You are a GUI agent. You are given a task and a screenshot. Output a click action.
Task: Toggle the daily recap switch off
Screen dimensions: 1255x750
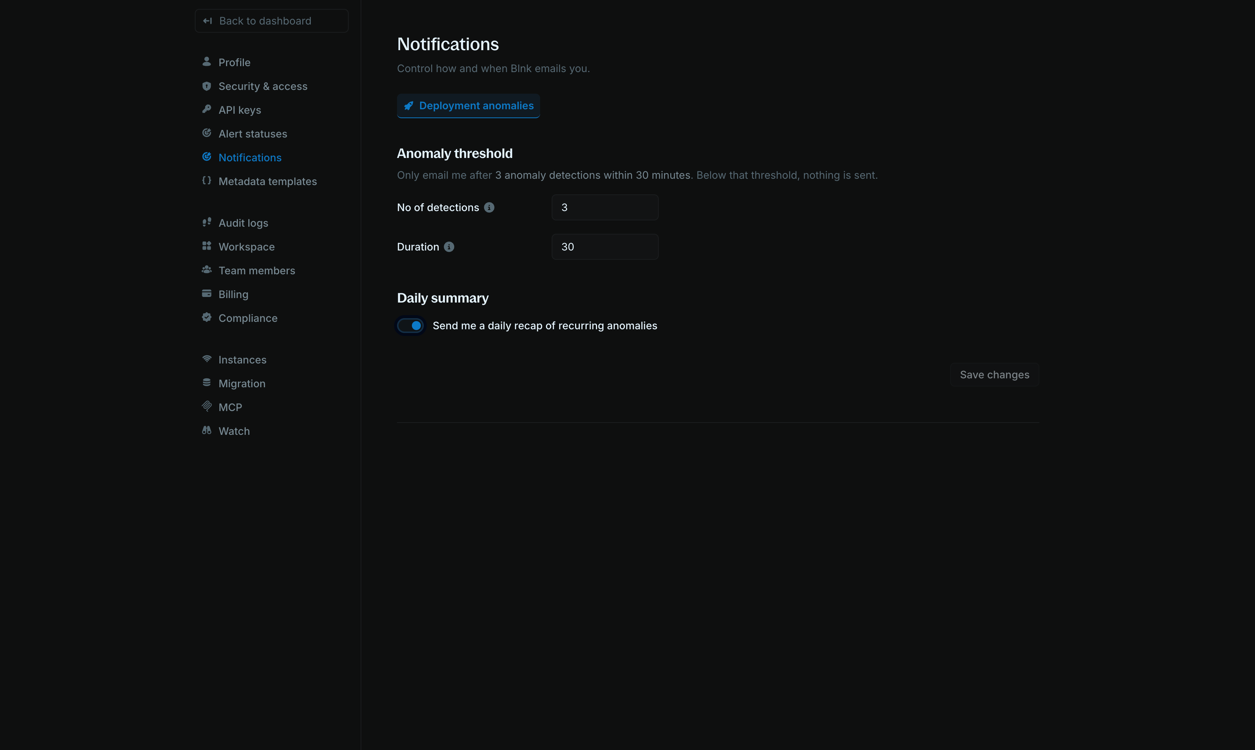[410, 326]
